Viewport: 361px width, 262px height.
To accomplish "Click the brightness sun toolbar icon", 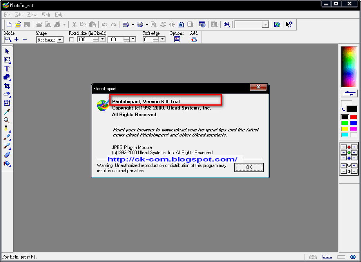I will [172, 24].
